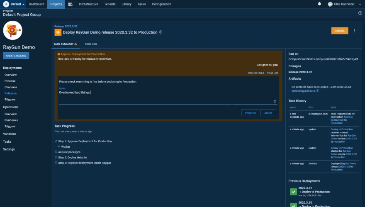365x207 pixels.
Task: Open Tasks in the sidebar
Action: pyautogui.click(x=7, y=141)
